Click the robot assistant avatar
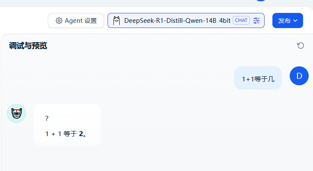Image resolution: width=313 pixels, height=171 pixels. coord(16,113)
